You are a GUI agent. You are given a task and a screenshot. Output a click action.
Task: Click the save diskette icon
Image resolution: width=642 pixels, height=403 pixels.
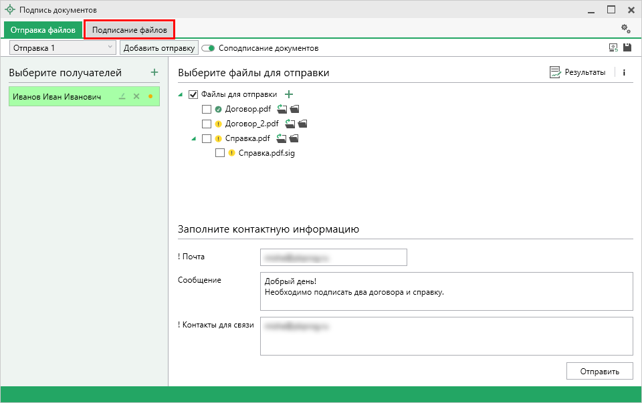(627, 48)
